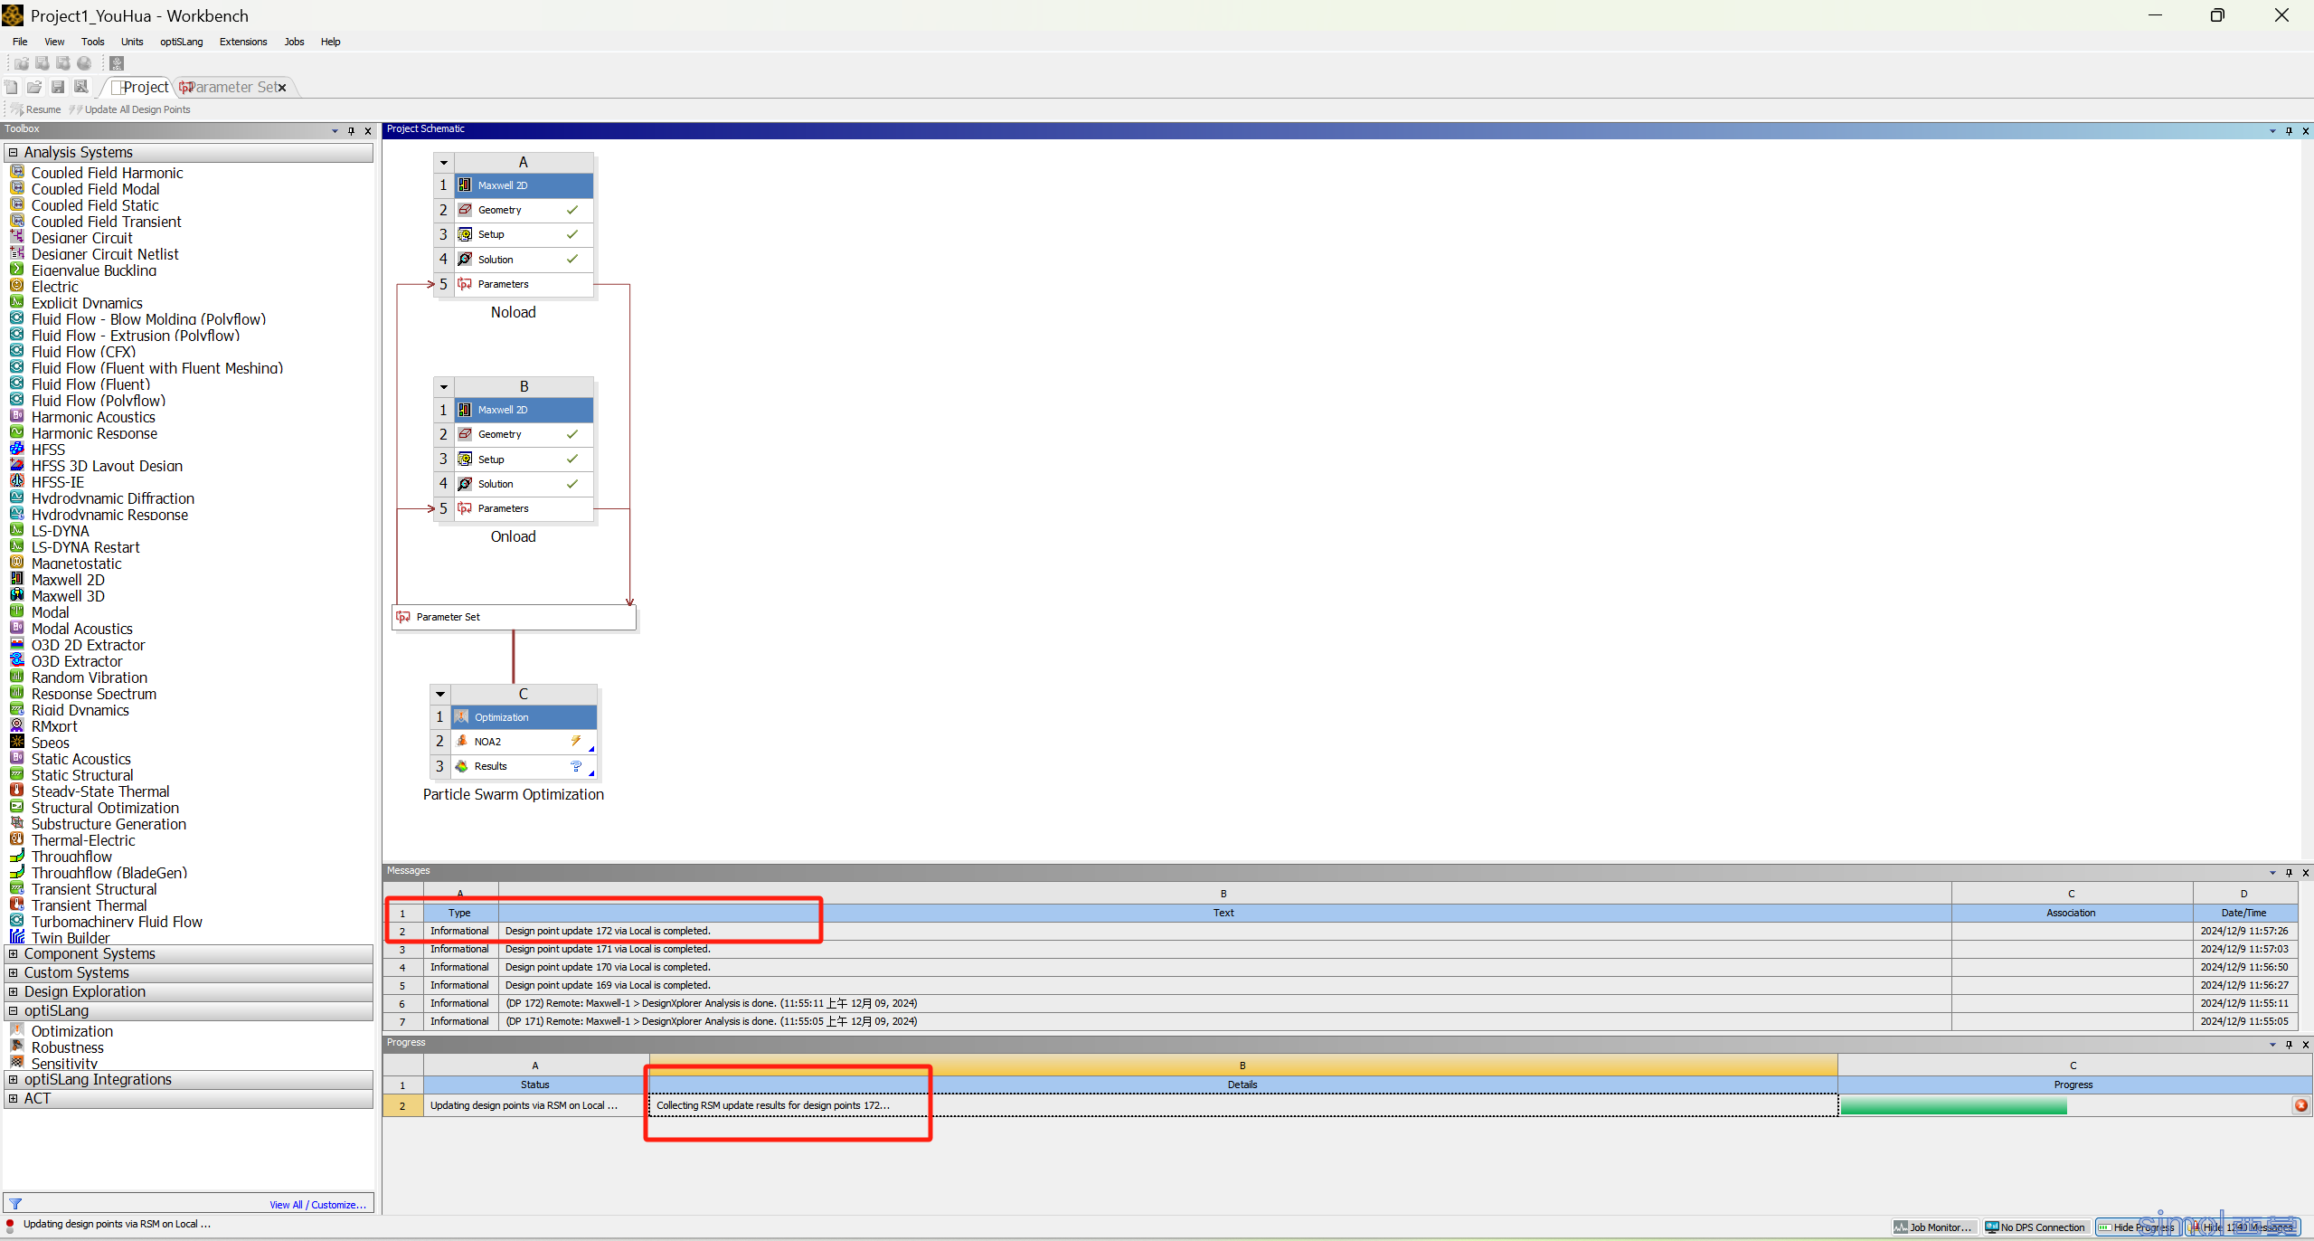Expand the Design Exploration section

tap(14, 992)
